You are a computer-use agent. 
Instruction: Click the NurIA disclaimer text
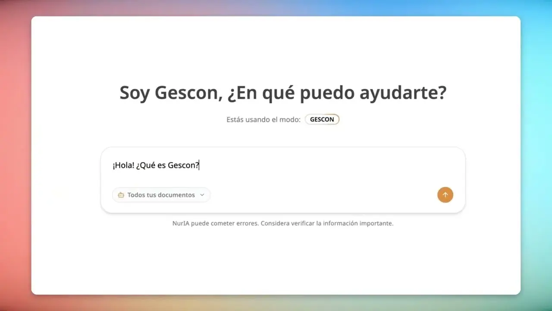point(283,224)
